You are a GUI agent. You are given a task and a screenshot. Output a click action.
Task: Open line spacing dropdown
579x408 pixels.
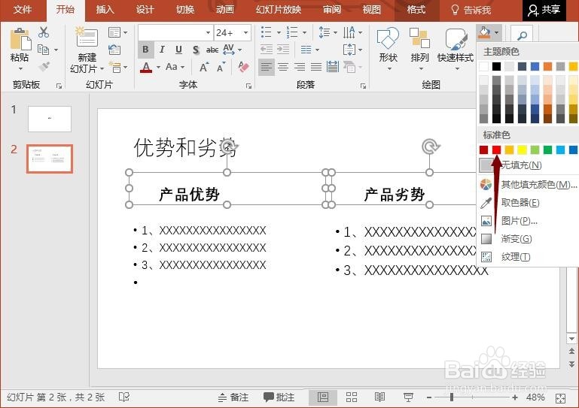pyautogui.click(x=328, y=32)
